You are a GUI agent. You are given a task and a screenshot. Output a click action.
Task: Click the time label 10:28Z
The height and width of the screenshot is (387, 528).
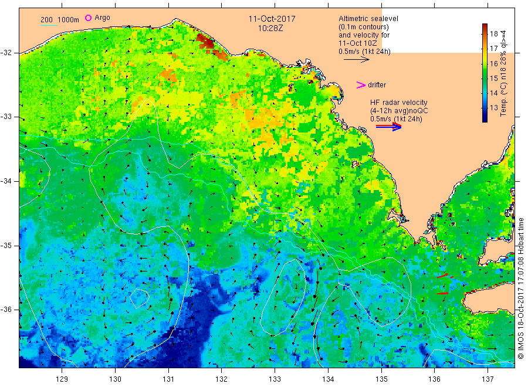coord(270,28)
